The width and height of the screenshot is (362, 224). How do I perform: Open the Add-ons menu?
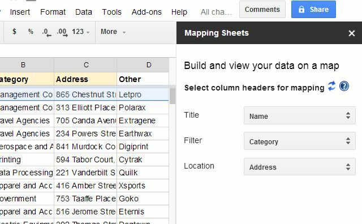pyautogui.click(x=146, y=12)
